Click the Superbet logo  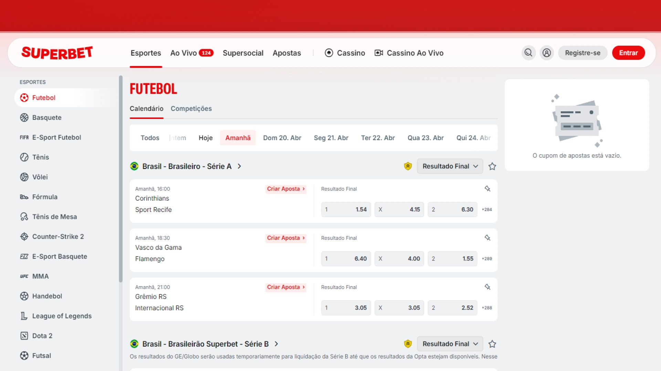(57, 53)
